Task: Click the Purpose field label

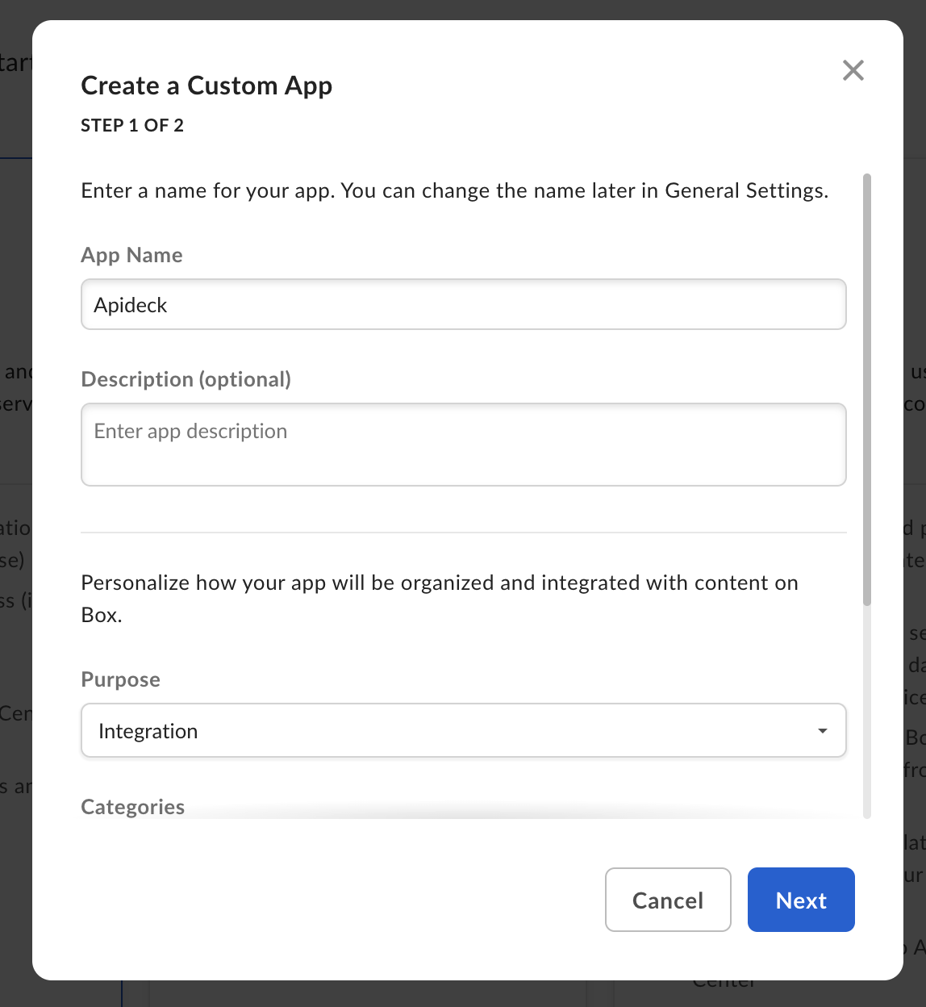Action: 120,679
